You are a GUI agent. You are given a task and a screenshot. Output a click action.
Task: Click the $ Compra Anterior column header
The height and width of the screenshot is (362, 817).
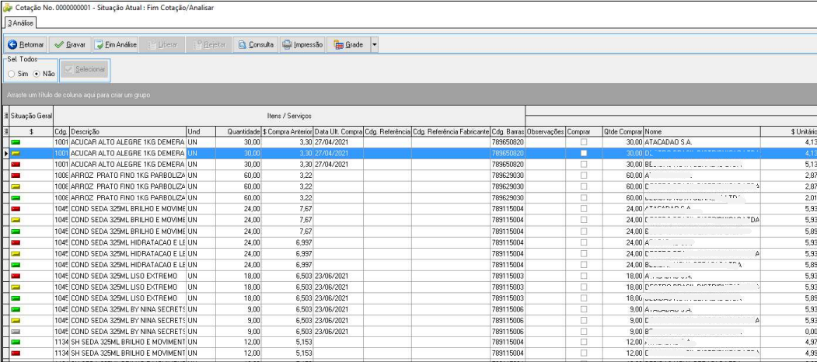click(x=287, y=131)
